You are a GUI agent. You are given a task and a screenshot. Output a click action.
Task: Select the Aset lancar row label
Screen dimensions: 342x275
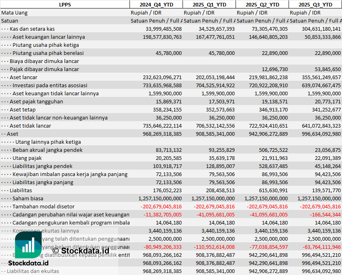click(x=23, y=77)
